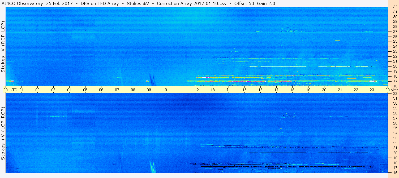Click the 13 hour tick label
The width and height of the screenshot is (399, 178).
[x=213, y=90]
